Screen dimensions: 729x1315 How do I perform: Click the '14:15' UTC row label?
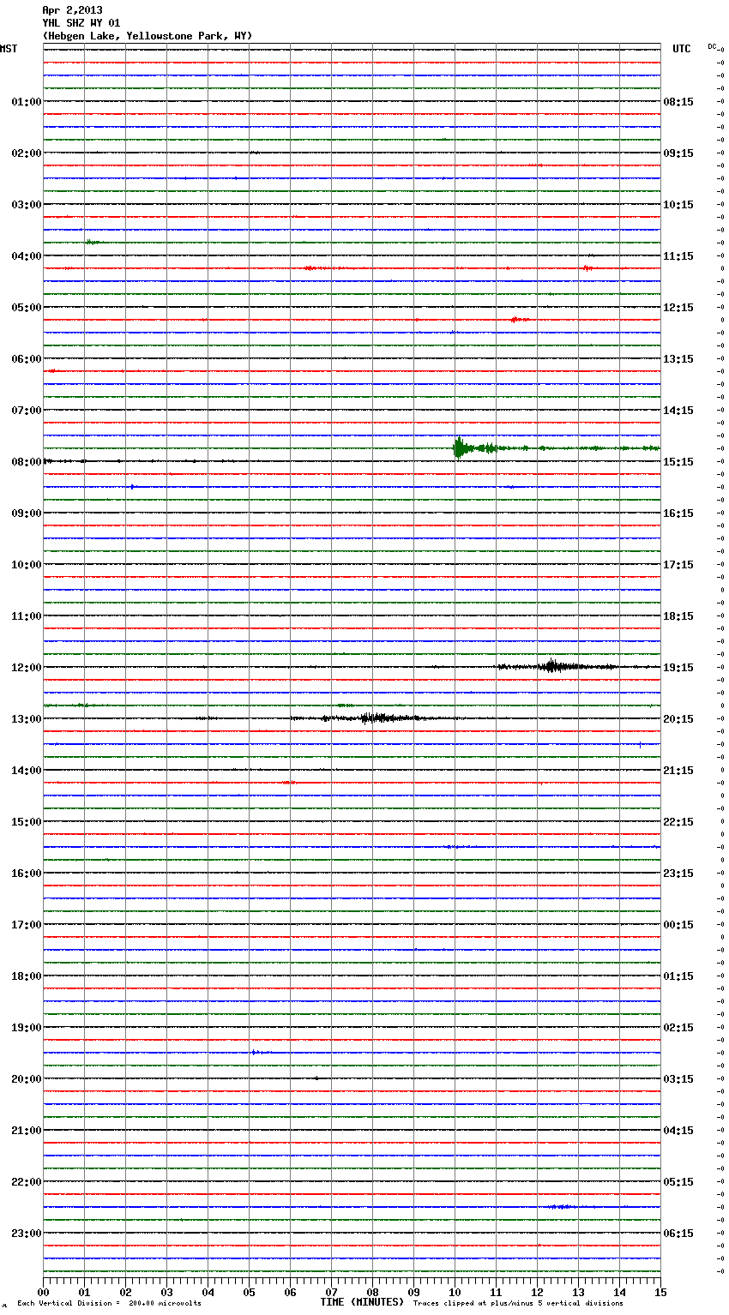pos(678,411)
